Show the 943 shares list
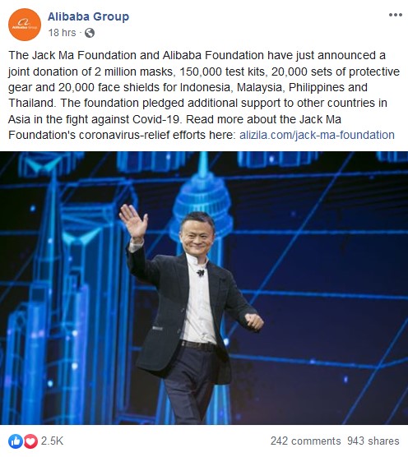Screen dimensions: 408x457 pos(373,441)
